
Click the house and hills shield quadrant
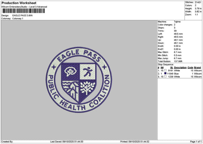[x=71, y=91]
